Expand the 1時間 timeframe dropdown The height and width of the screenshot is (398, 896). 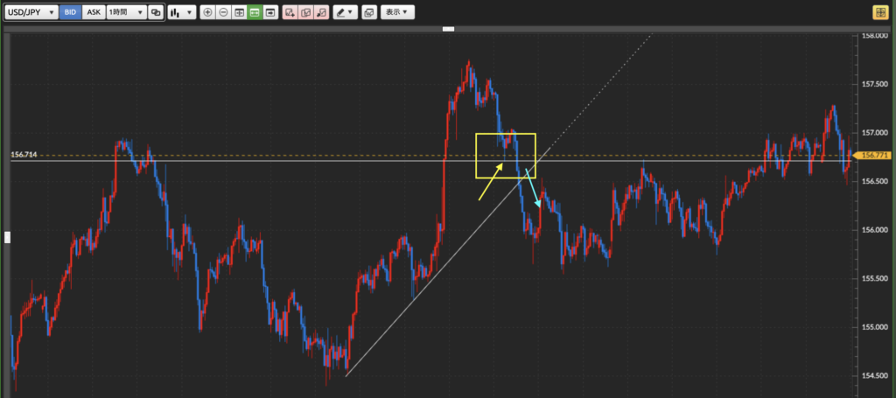tap(125, 12)
